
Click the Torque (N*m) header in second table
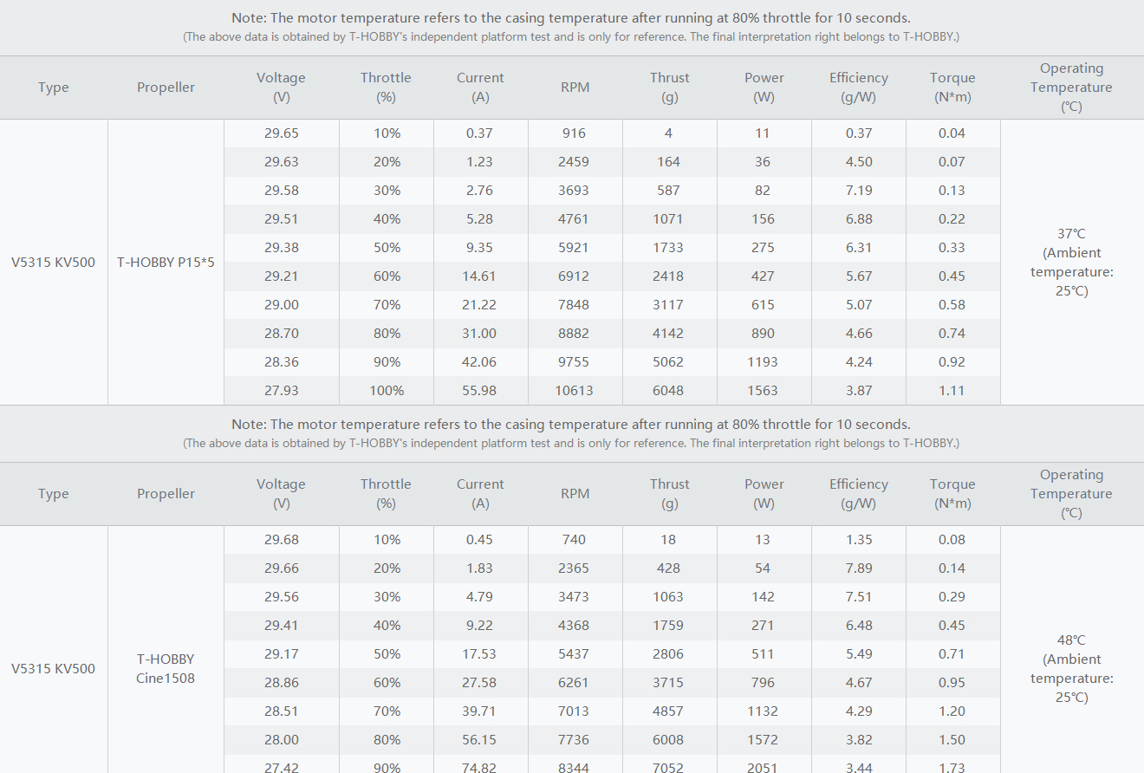tap(952, 494)
